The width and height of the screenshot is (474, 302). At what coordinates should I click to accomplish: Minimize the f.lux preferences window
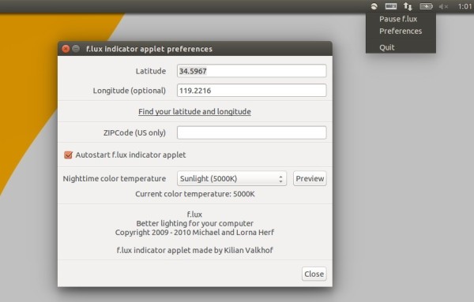76,49
